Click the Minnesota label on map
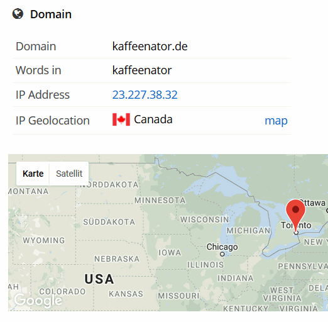Image resolution: width=328 pixels, height=322 pixels. click(x=160, y=201)
